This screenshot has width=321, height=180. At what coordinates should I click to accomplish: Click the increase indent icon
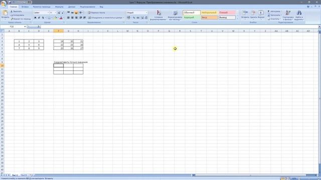84,18
